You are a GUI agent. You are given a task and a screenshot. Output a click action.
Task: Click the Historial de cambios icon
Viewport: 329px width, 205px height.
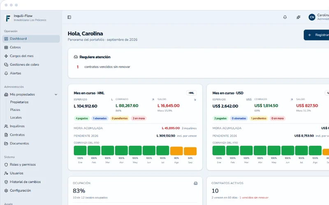pos(6,182)
